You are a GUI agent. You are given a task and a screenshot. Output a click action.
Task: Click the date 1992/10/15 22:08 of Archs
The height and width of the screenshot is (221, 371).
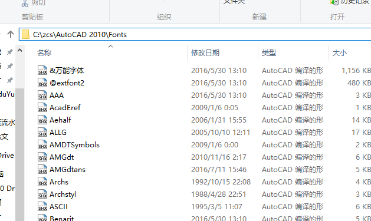[221, 182]
